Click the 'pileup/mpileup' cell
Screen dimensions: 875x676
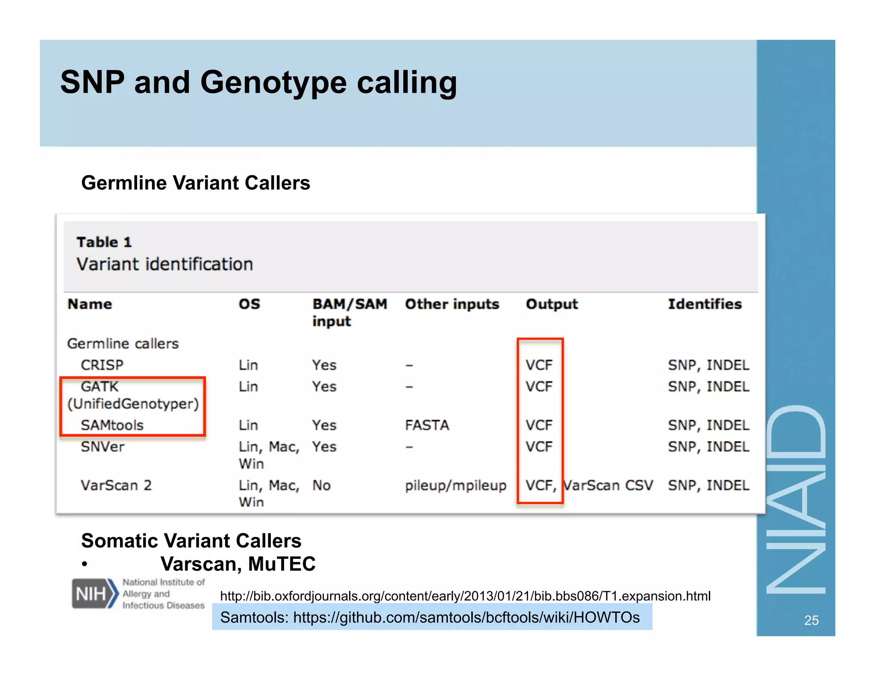(x=456, y=486)
